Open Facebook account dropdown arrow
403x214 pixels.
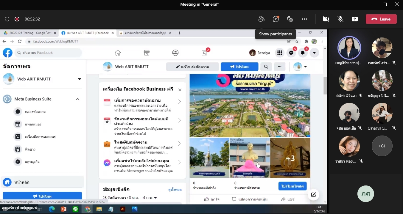314,53
